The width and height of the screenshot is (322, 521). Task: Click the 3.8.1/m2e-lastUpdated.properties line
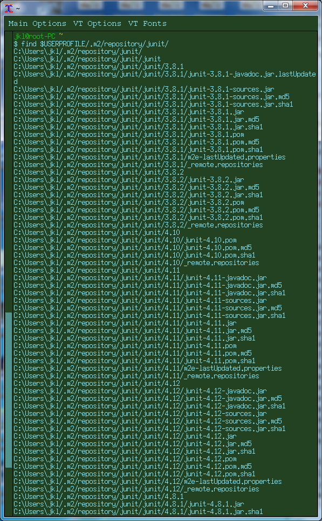(149, 157)
